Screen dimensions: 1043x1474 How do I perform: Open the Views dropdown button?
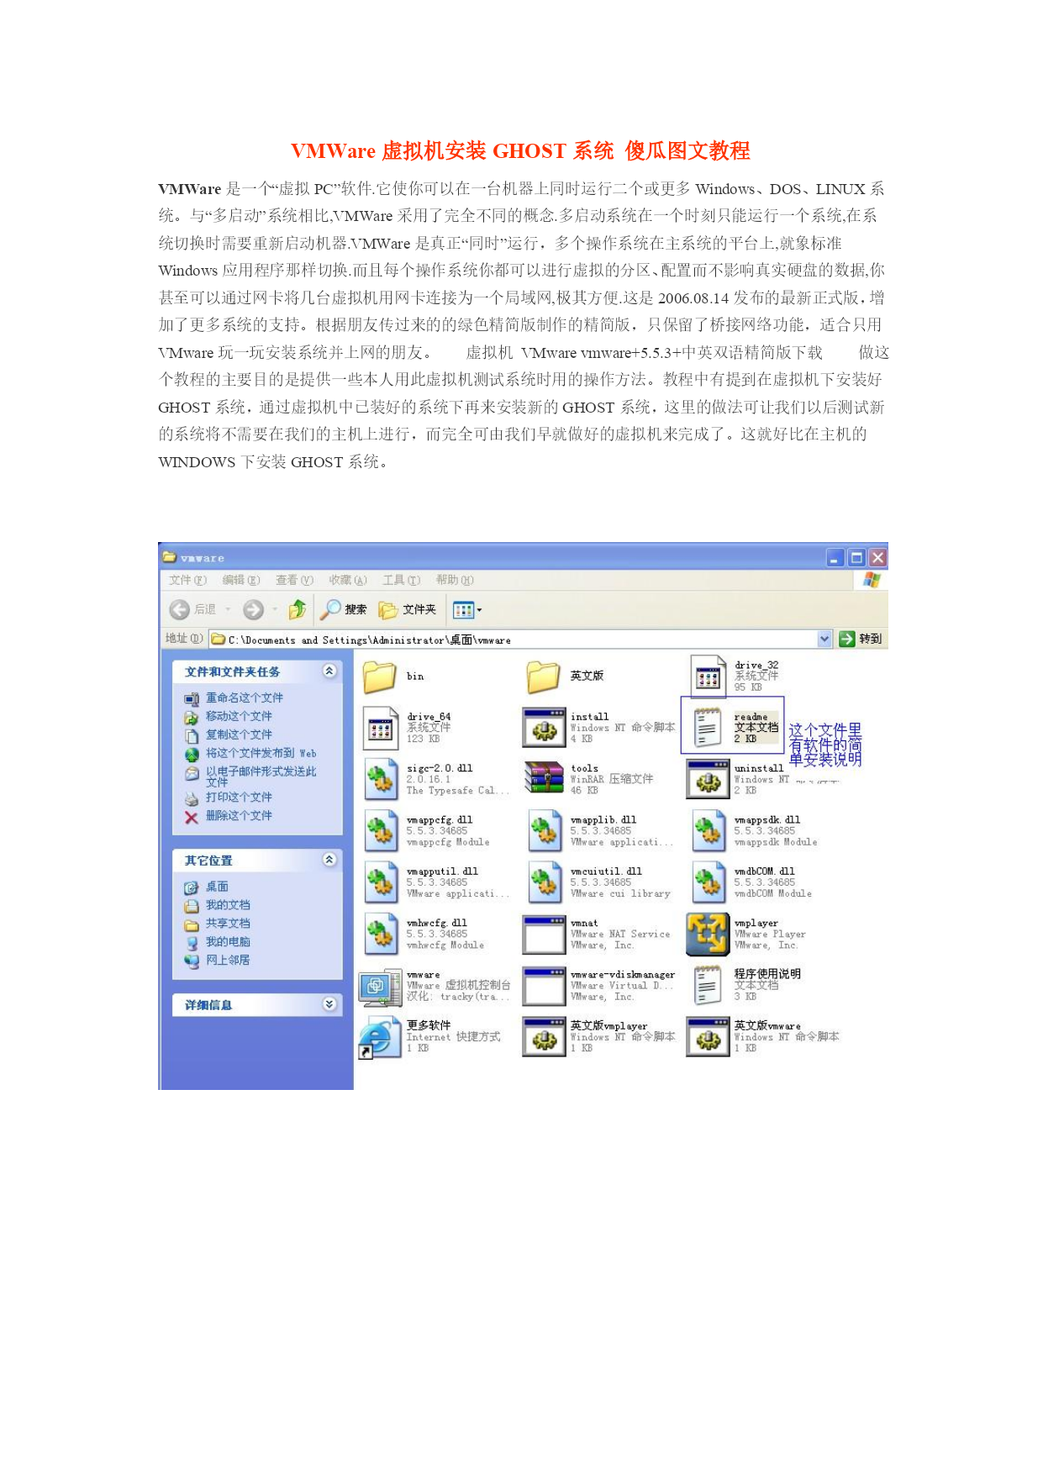[x=467, y=610]
